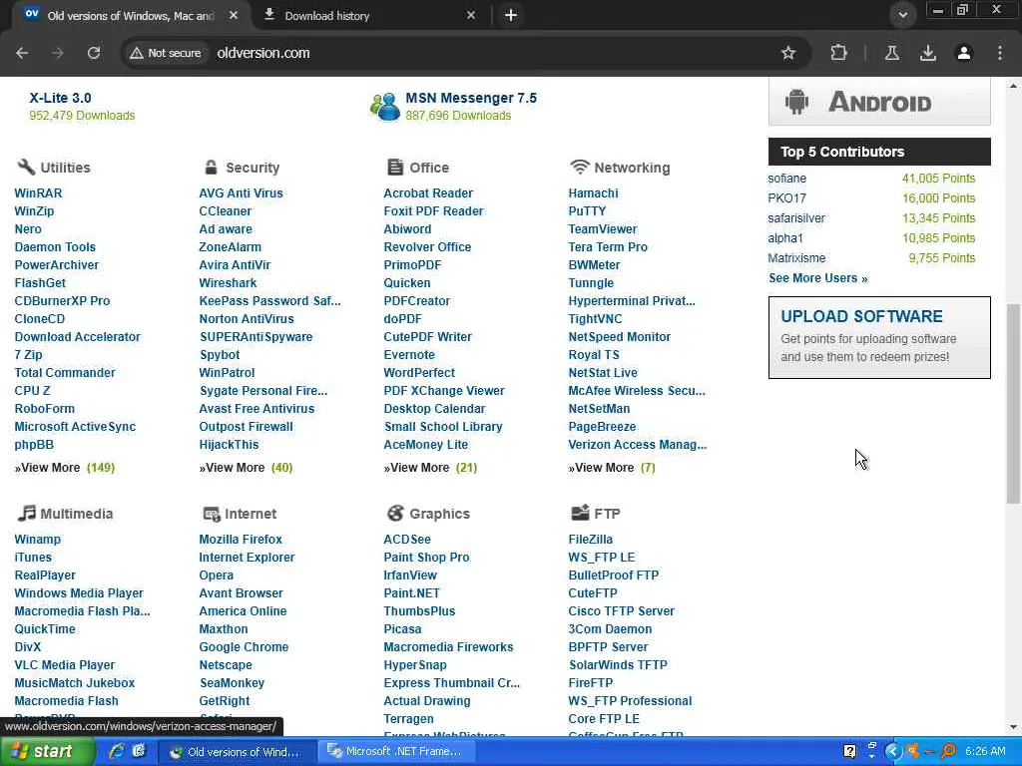The image size is (1022, 766).
Task: Click the FTP folder icon
Action: (580, 513)
